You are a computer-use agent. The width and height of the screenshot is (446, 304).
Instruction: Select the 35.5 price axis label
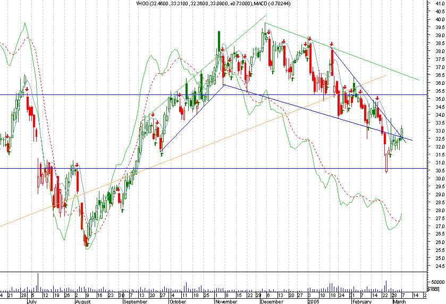coord(440,91)
